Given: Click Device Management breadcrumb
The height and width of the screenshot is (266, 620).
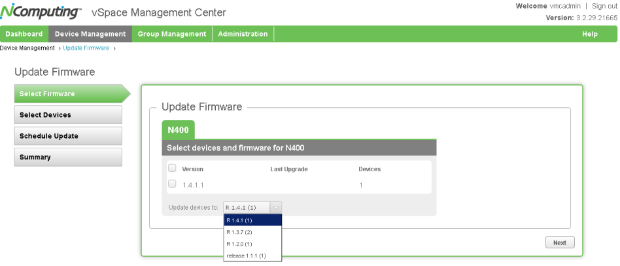Looking at the screenshot, I should 27,48.
